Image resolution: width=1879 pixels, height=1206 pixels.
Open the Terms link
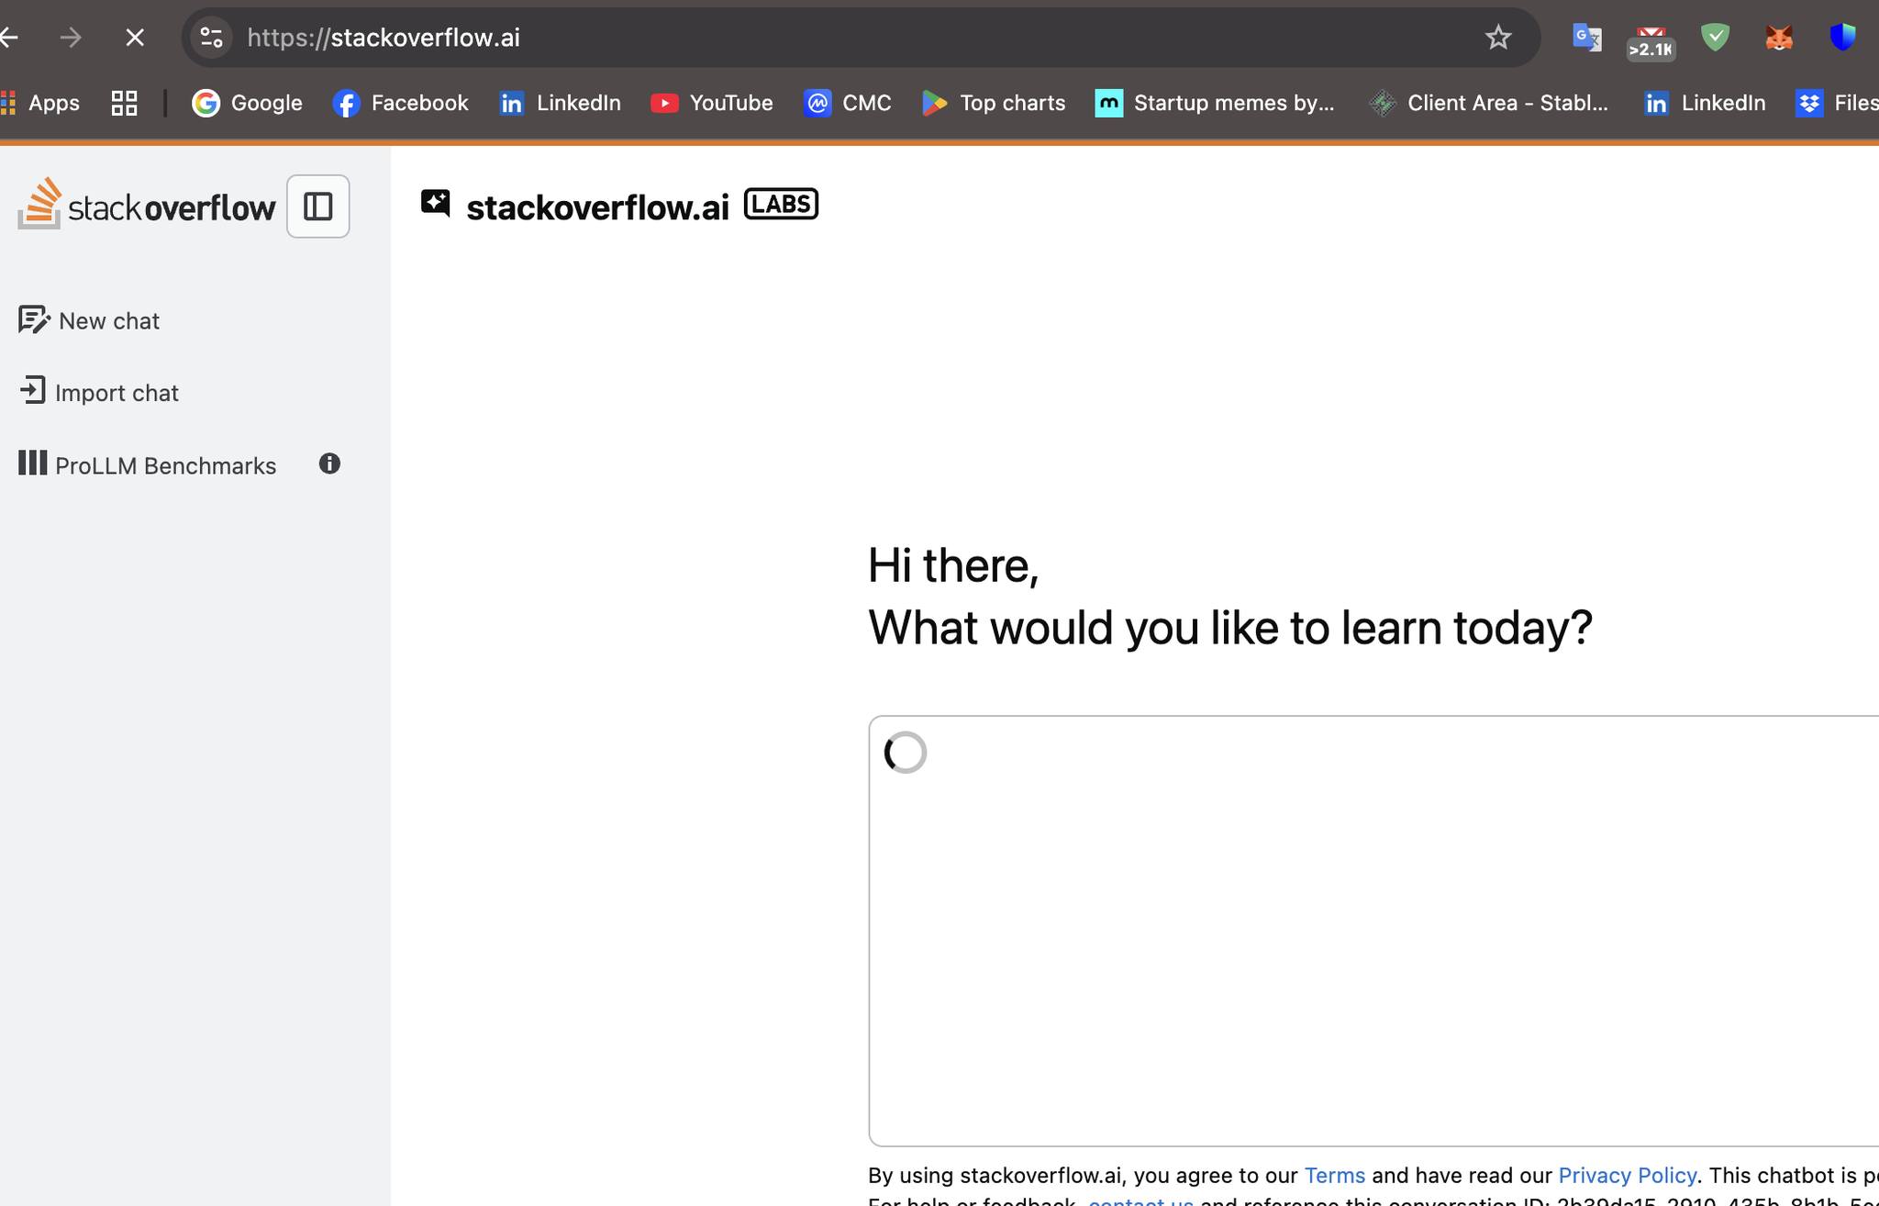[x=1334, y=1176]
